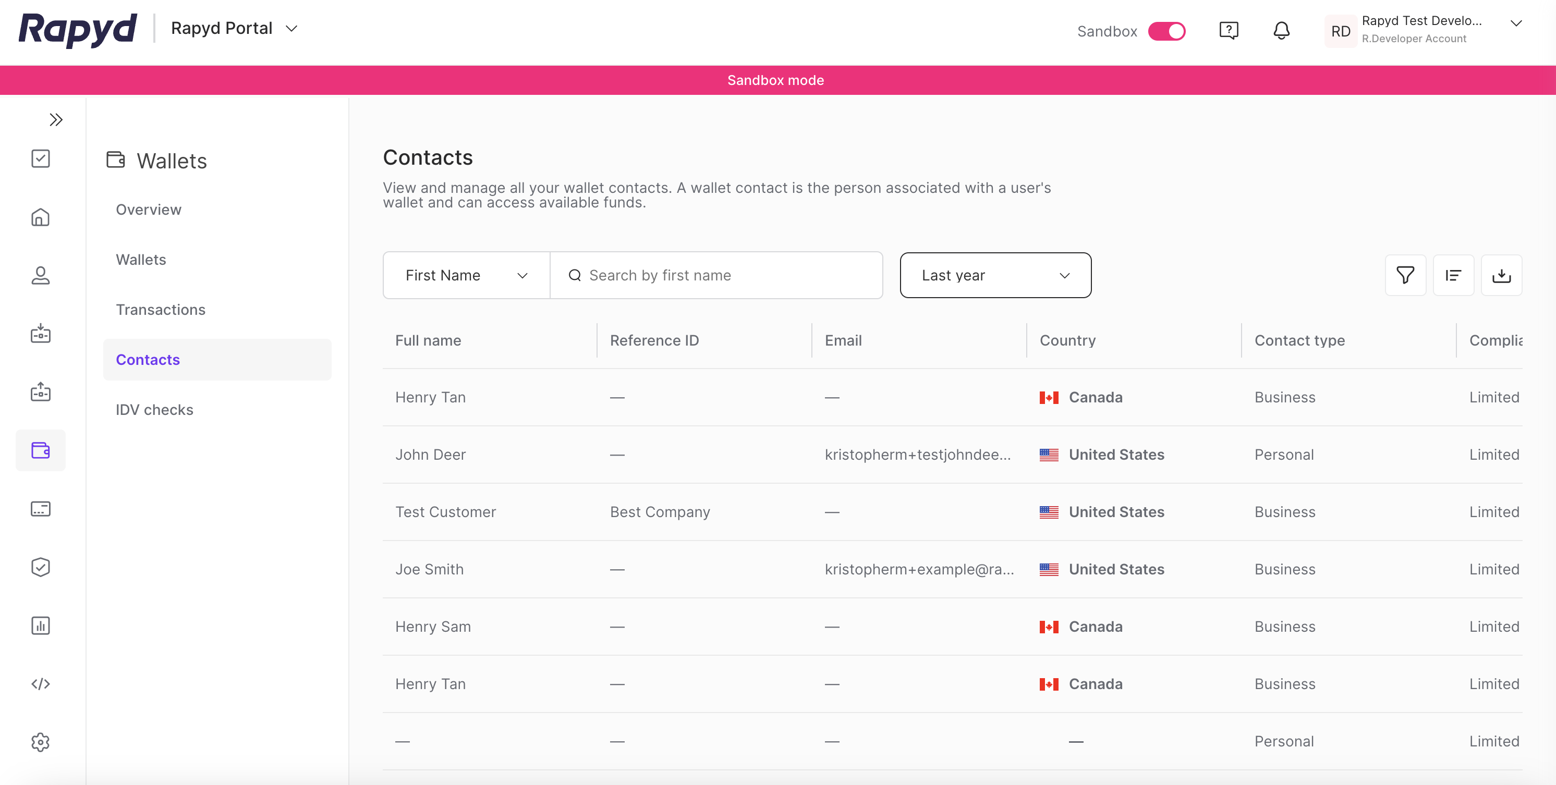Open the column sort icon
The image size is (1556, 785).
click(x=1453, y=275)
